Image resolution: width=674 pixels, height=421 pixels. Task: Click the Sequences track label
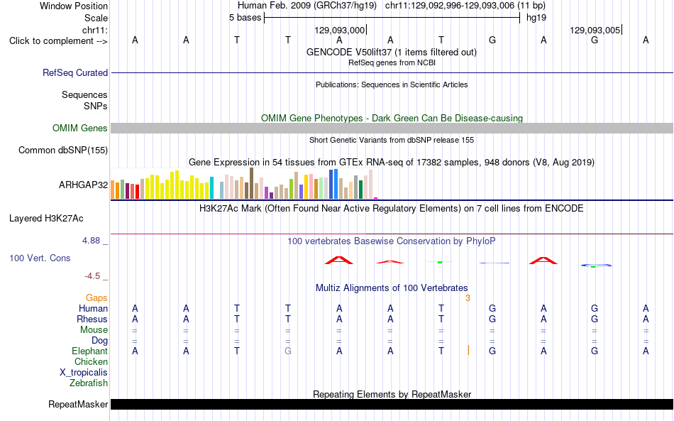click(x=84, y=94)
